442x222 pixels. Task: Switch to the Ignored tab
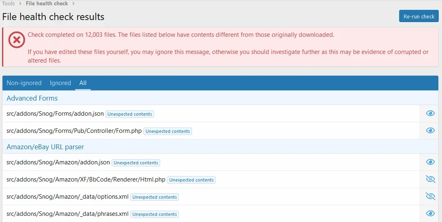[60, 83]
